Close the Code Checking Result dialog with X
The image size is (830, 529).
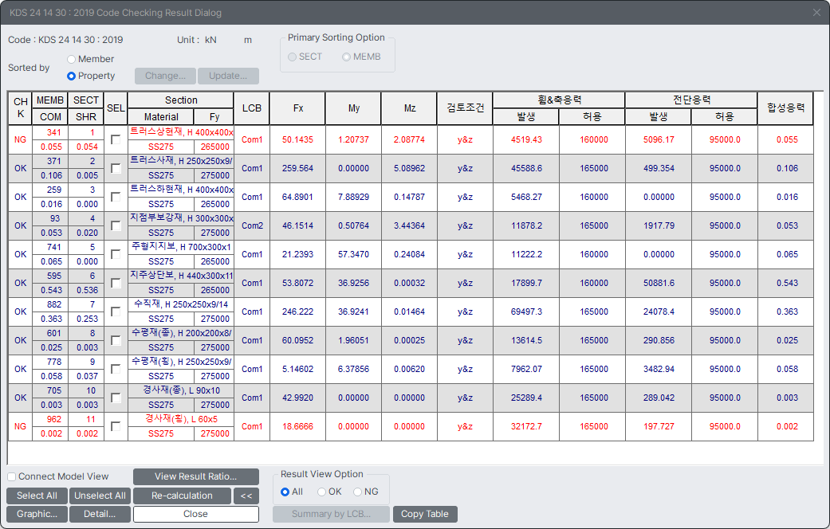(x=816, y=13)
